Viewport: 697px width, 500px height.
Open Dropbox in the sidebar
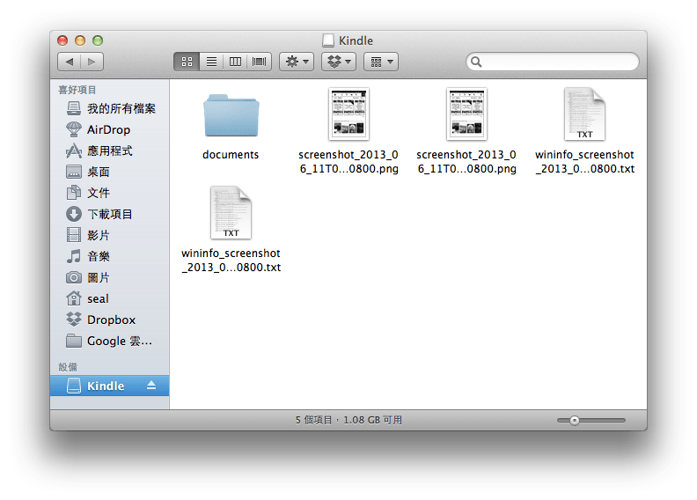(110, 320)
